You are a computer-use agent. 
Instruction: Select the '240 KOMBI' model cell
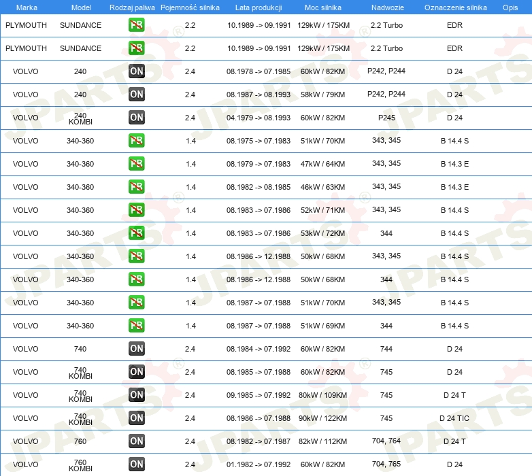coord(80,119)
